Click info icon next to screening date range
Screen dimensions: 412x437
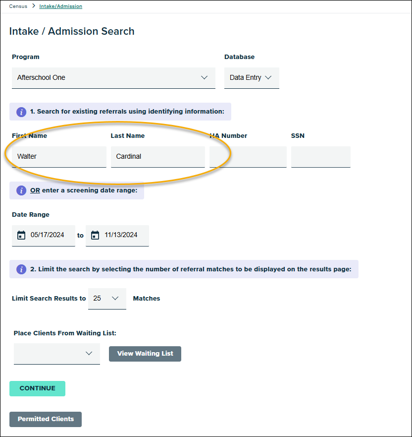point(21,190)
